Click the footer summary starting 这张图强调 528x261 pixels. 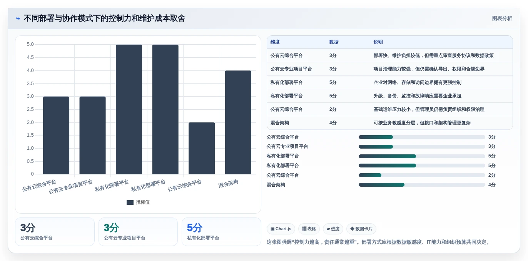click(379, 242)
